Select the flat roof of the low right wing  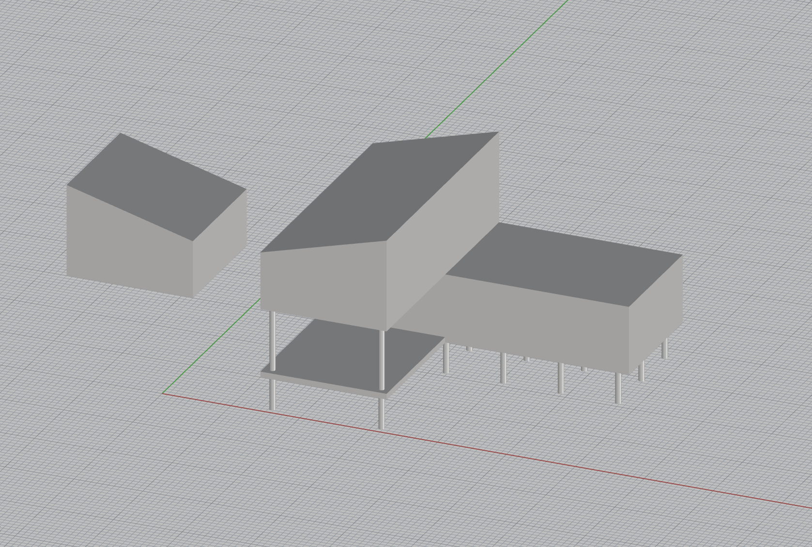coord(564,264)
